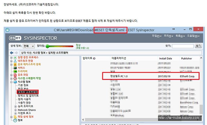Screen dimensions: 207x125
Task: Open the 상세 정보 전체 dropdown
Action: coord(29,46)
